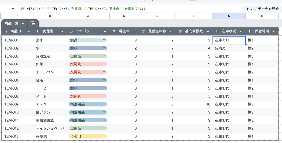Click the number icon on 最低在庫数 header
This screenshot has height=143, width=282.
coord(143,31)
